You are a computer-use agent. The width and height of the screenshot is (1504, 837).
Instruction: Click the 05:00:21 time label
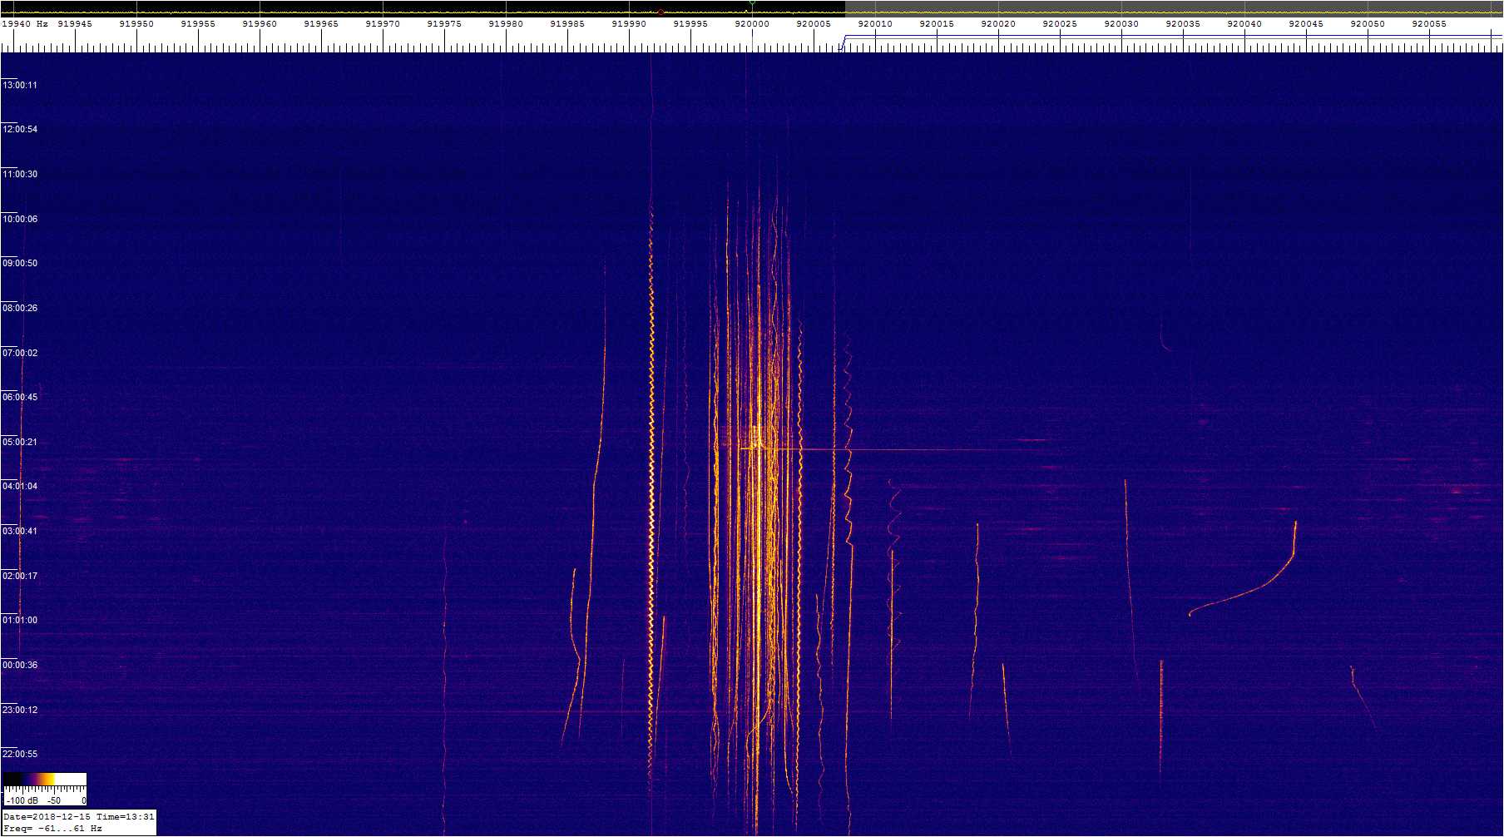pyautogui.click(x=20, y=442)
